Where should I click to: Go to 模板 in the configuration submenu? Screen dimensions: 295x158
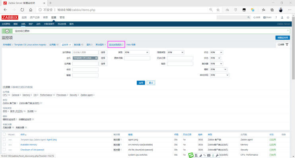pyautogui.click(x=16, y=24)
